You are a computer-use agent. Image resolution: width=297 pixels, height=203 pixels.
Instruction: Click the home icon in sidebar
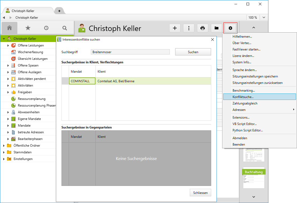[x=10, y=28]
